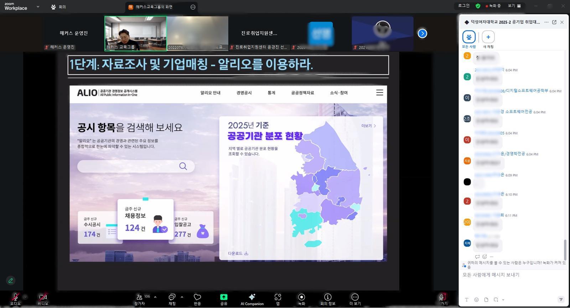Expand the arrow next to 채팅

tap(182, 297)
